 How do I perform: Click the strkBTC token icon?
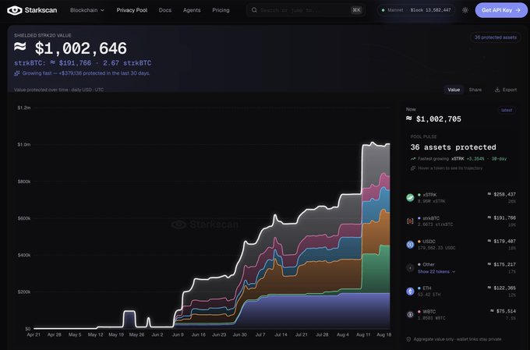click(x=410, y=221)
